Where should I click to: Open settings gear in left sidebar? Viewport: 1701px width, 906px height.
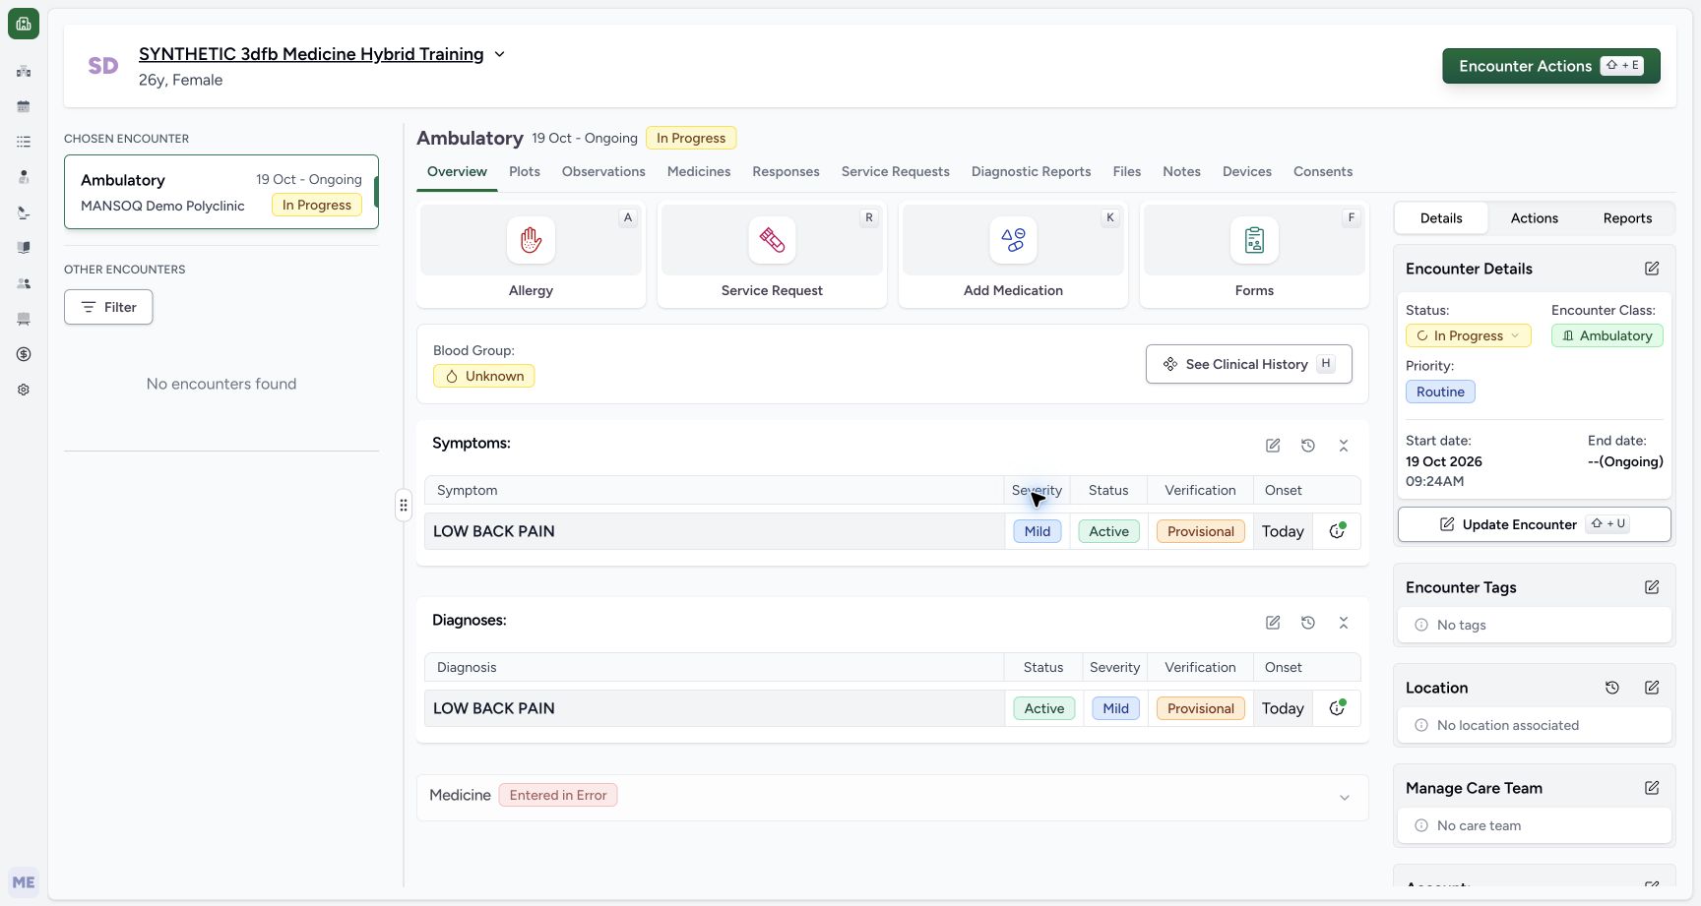pos(24,390)
